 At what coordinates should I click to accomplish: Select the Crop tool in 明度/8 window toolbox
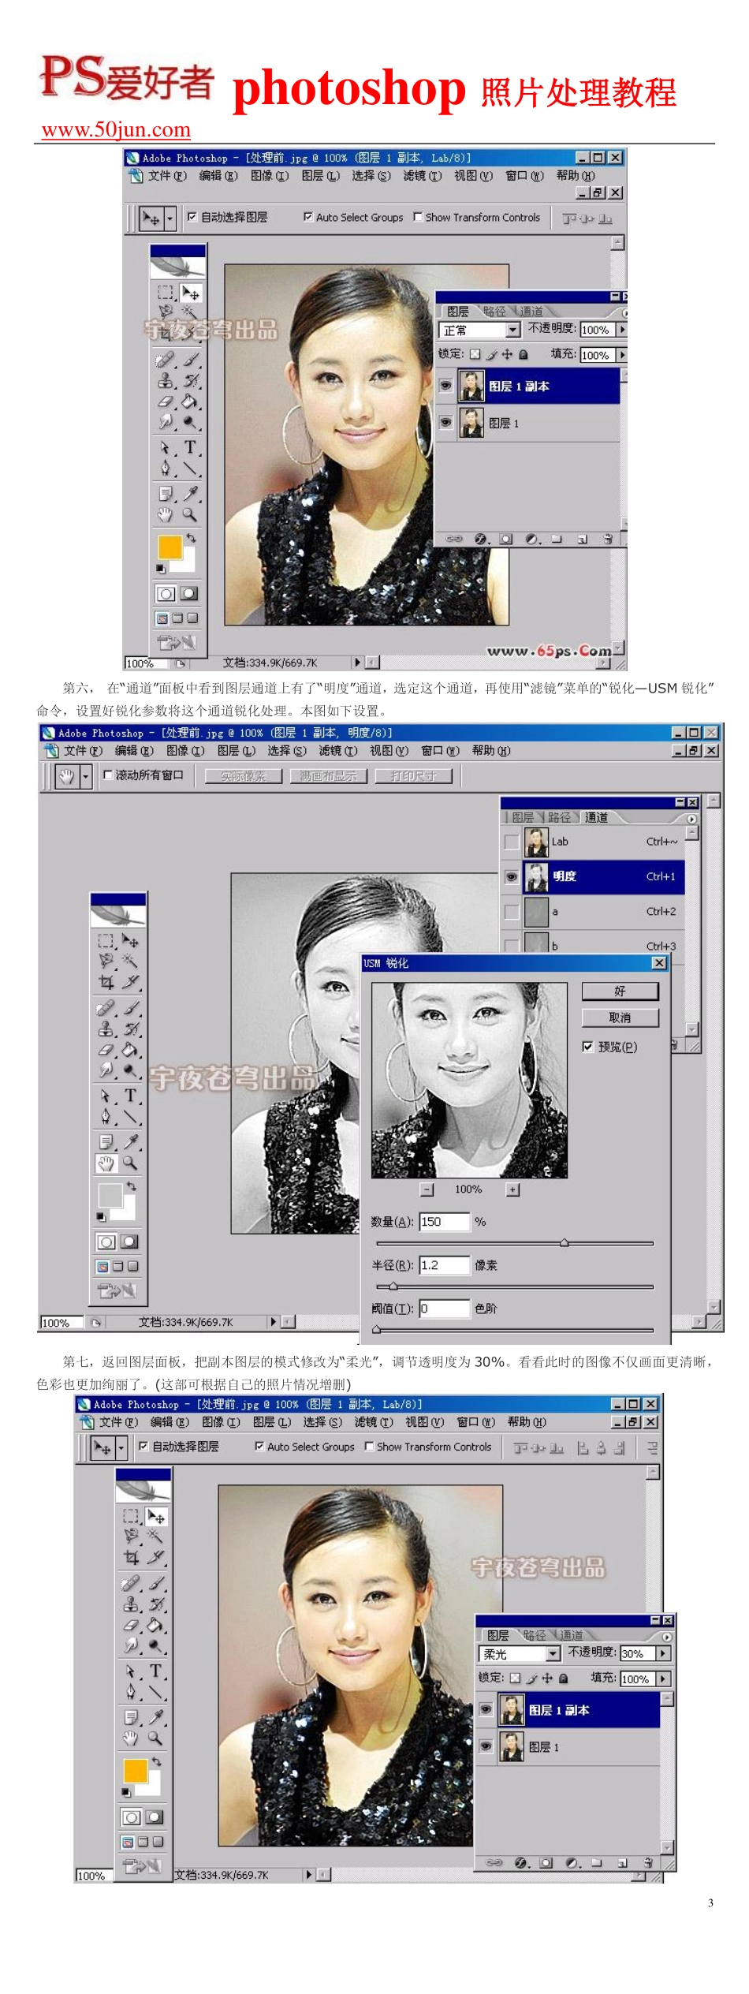pos(106,982)
